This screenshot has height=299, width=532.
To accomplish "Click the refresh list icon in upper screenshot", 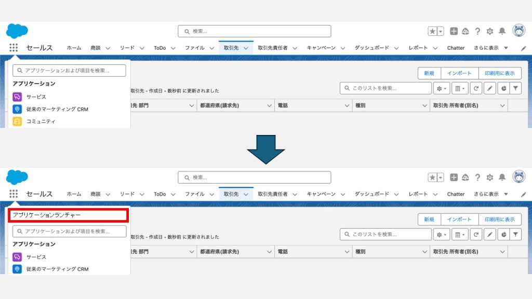I will point(476,88).
